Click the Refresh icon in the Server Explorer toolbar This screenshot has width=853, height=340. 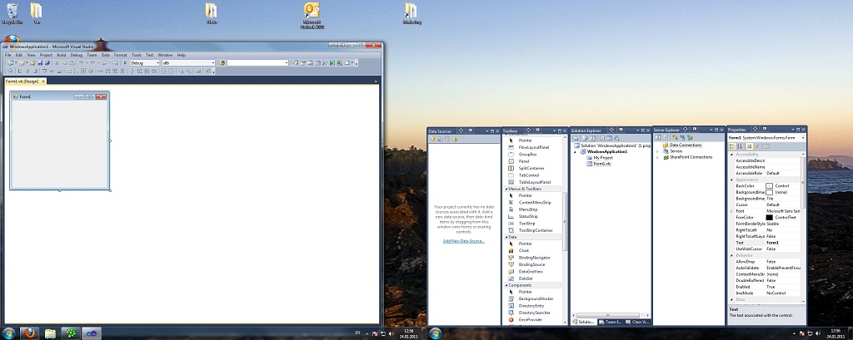click(658, 138)
